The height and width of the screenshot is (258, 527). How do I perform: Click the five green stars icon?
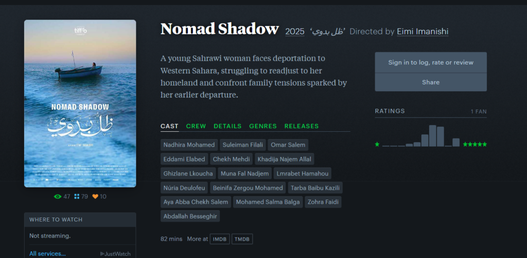coord(475,144)
